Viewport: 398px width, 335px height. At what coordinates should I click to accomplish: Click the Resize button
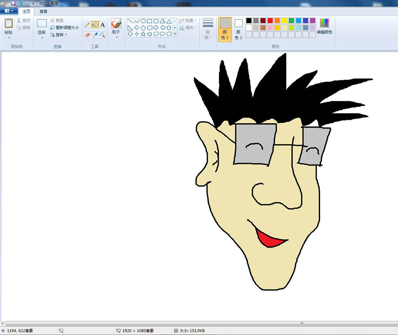65,27
